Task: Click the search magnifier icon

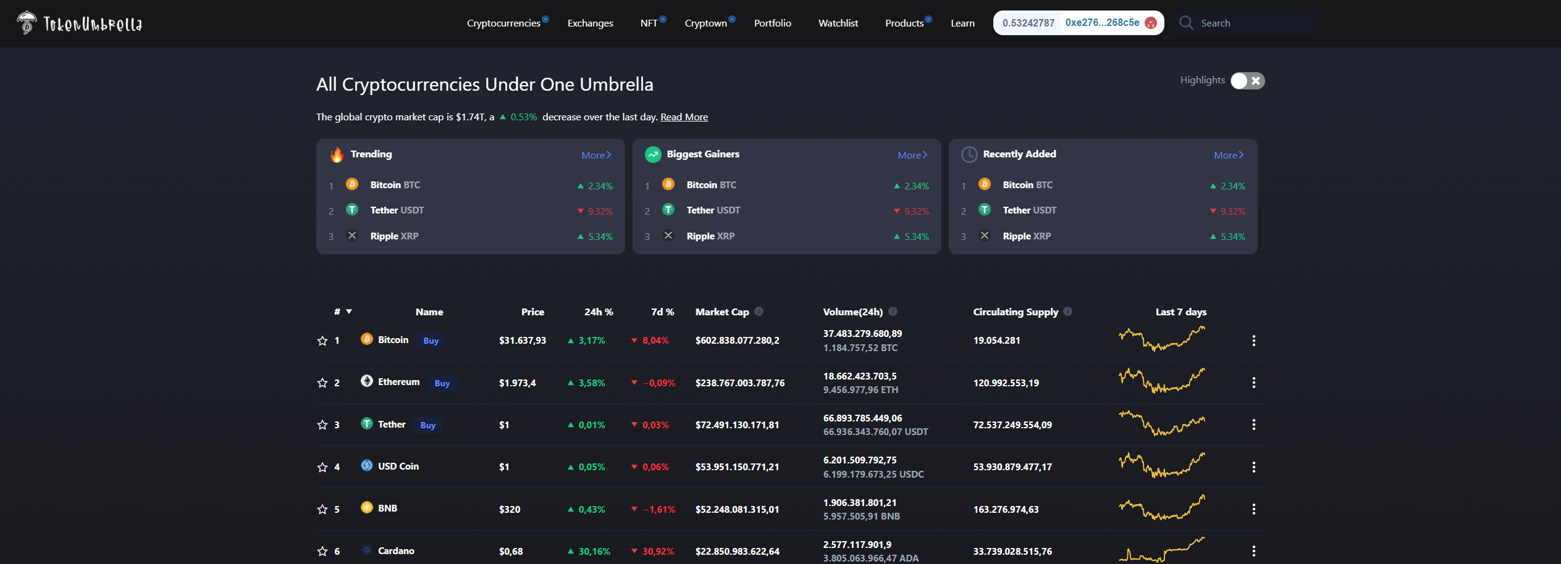Action: (x=1186, y=23)
